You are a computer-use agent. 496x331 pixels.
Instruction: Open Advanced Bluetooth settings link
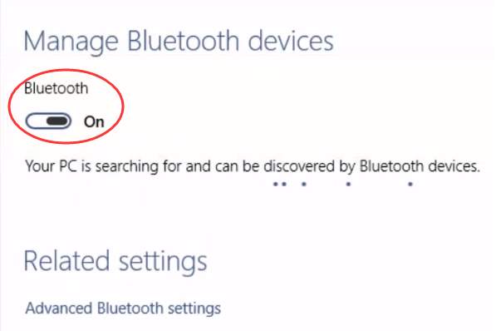[x=123, y=309]
